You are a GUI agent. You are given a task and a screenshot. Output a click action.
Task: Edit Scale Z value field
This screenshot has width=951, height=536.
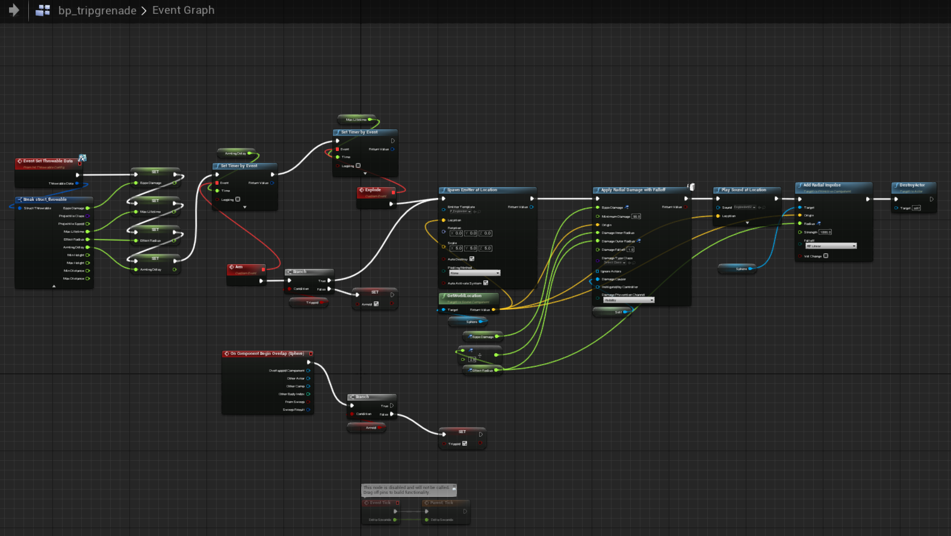click(x=485, y=248)
